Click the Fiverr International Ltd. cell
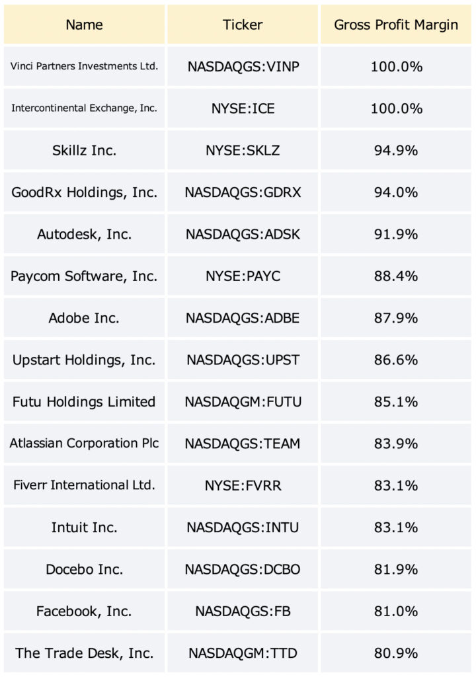The height and width of the screenshot is (677, 476). [84, 485]
